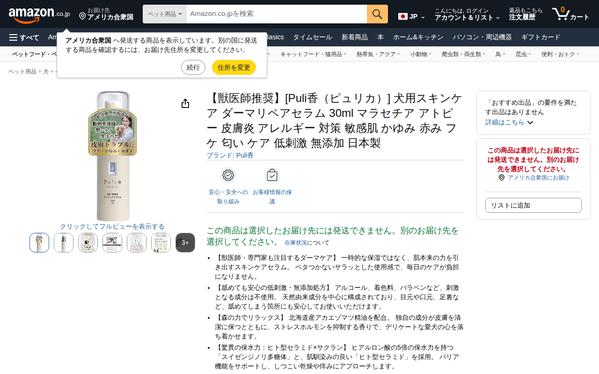
Task: Open 返品もこちら 注文履歴
Action: (526, 14)
